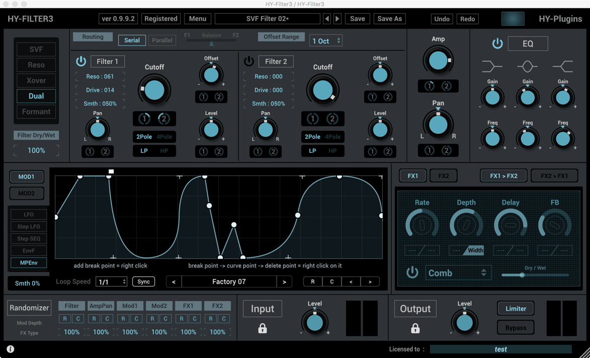Select the Formant filter type
Image resolution: width=590 pixels, height=358 pixels.
[x=36, y=112]
